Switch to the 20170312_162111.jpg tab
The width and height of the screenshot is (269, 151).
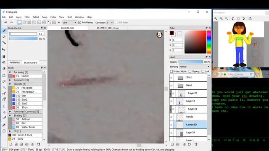click(108, 28)
